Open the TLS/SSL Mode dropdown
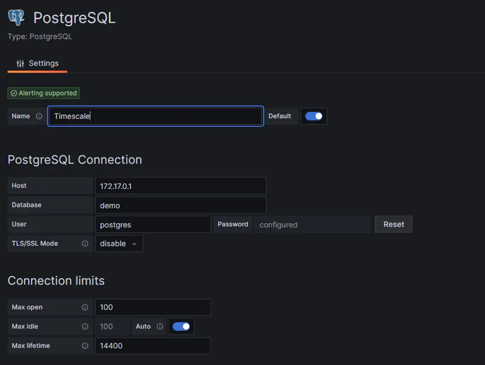The width and height of the screenshot is (485, 365). pos(119,244)
